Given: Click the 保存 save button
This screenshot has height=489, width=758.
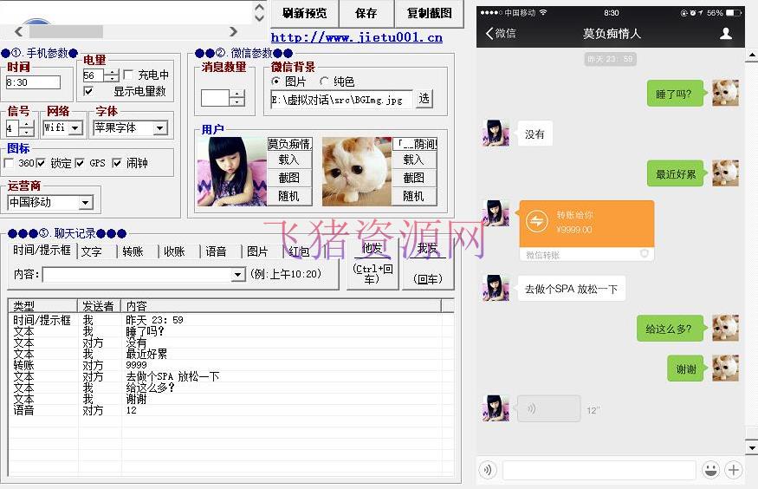Looking at the screenshot, I should (366, 13).
